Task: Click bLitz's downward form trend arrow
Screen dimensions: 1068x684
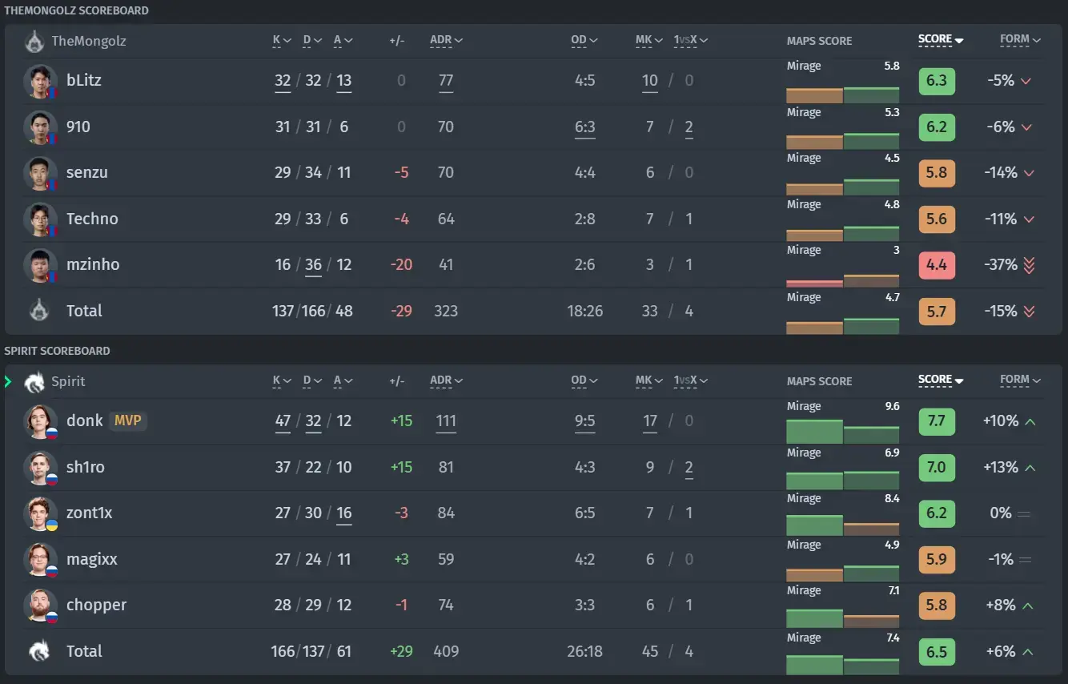Action: pos(1027,81)
